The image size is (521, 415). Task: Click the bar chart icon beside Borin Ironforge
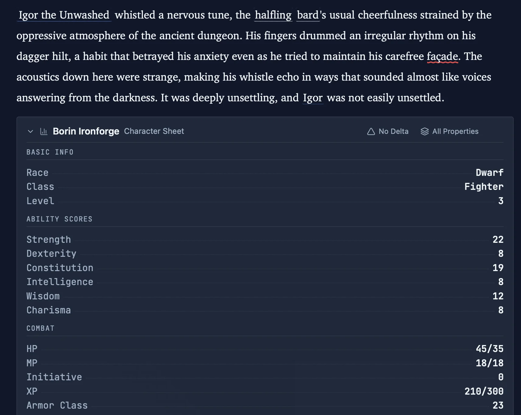44,131
